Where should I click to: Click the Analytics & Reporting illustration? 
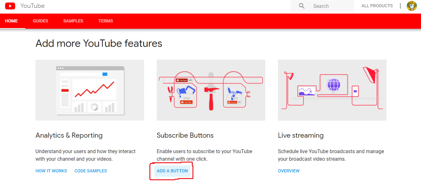coord(90,90)
